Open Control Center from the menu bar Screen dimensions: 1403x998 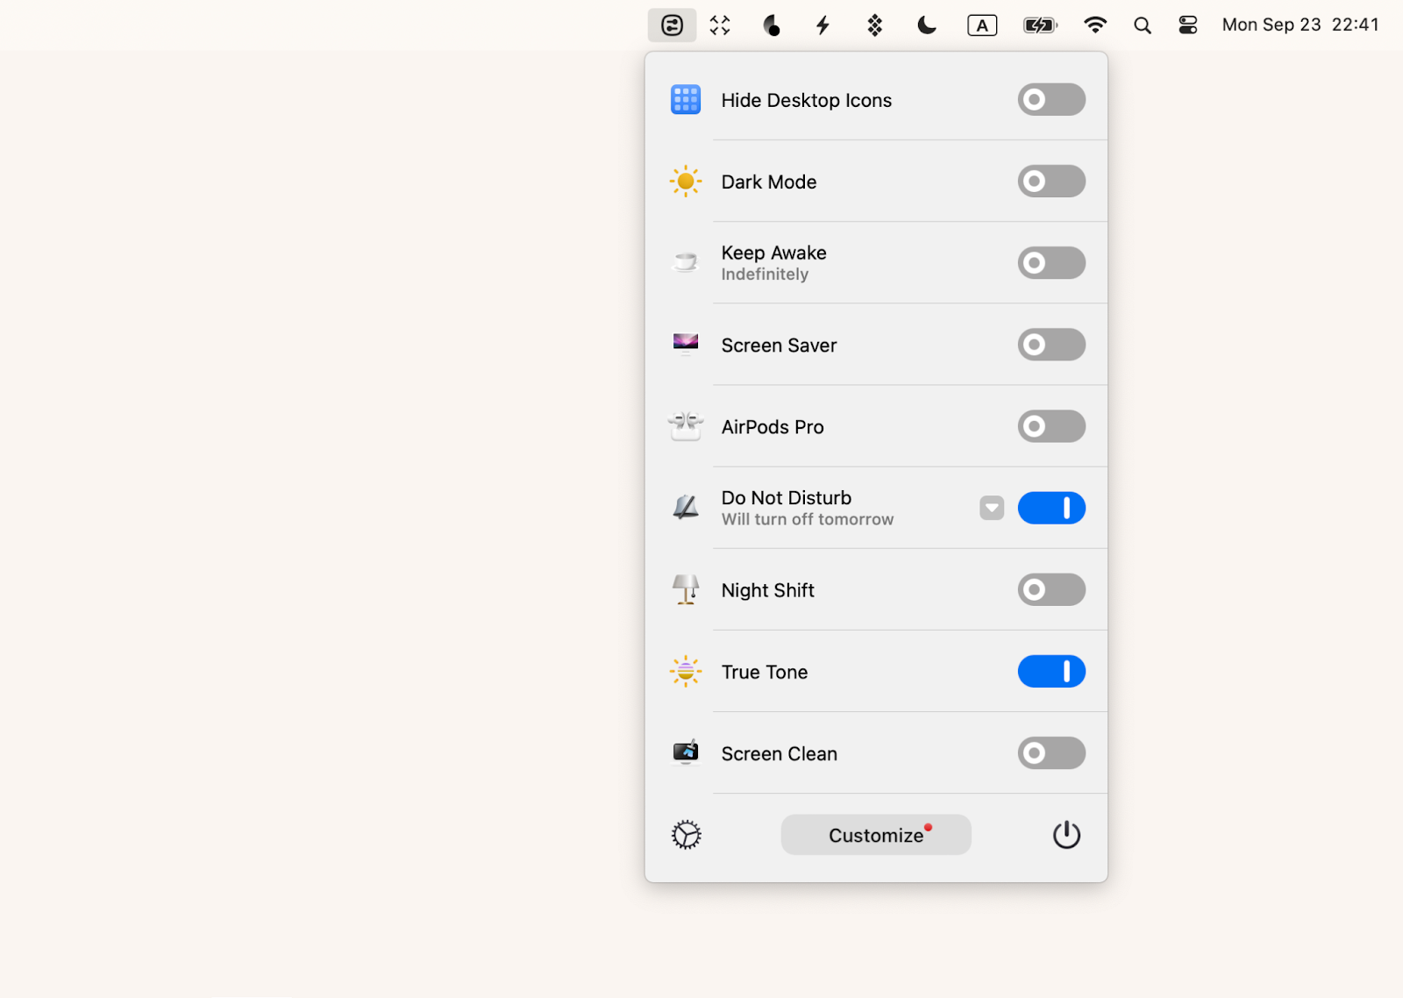click(1187, 25)
